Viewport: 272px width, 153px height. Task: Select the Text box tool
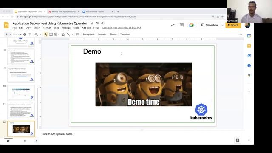pyautogui.click(x=51, y=34)
